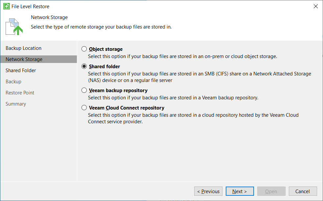323x201 pixels.
Task: Click the file restore wizard header icon
Action: [x=14, y=27]
